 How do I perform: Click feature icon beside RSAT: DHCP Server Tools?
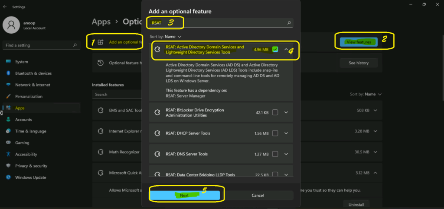click(157, 133)
